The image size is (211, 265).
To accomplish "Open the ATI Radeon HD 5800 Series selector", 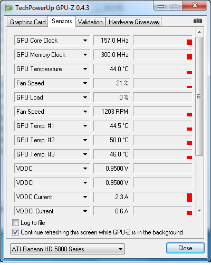I will coord(68,249).
